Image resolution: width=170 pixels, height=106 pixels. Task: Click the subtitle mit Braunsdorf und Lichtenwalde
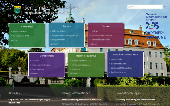(x=46, y=13)
